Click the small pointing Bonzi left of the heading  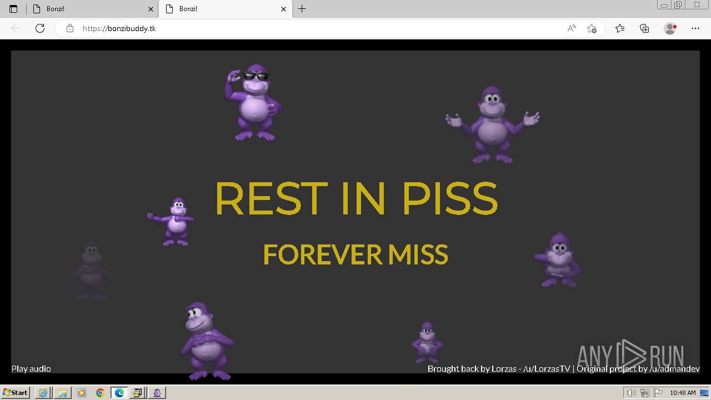[x=172, y=222]
